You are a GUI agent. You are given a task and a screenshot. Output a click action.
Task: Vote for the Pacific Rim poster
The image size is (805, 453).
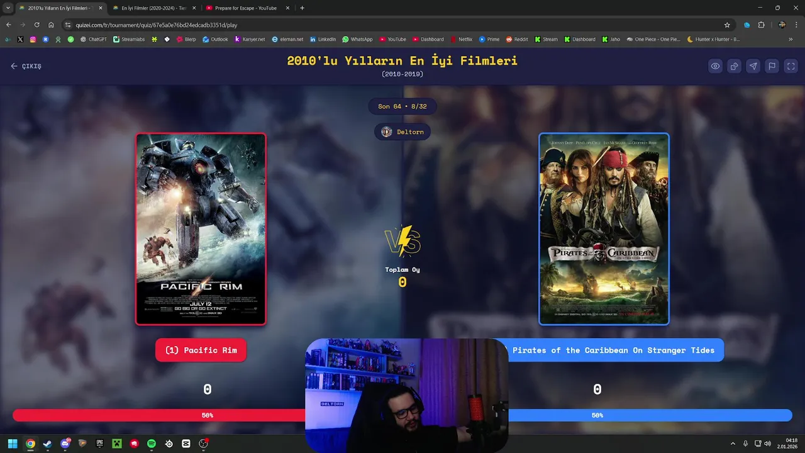pyautogui.click(x=201, y=229)
